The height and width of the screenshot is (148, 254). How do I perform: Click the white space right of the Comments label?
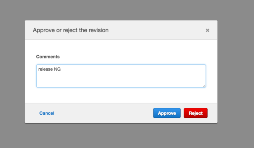[x=132, y=57]
